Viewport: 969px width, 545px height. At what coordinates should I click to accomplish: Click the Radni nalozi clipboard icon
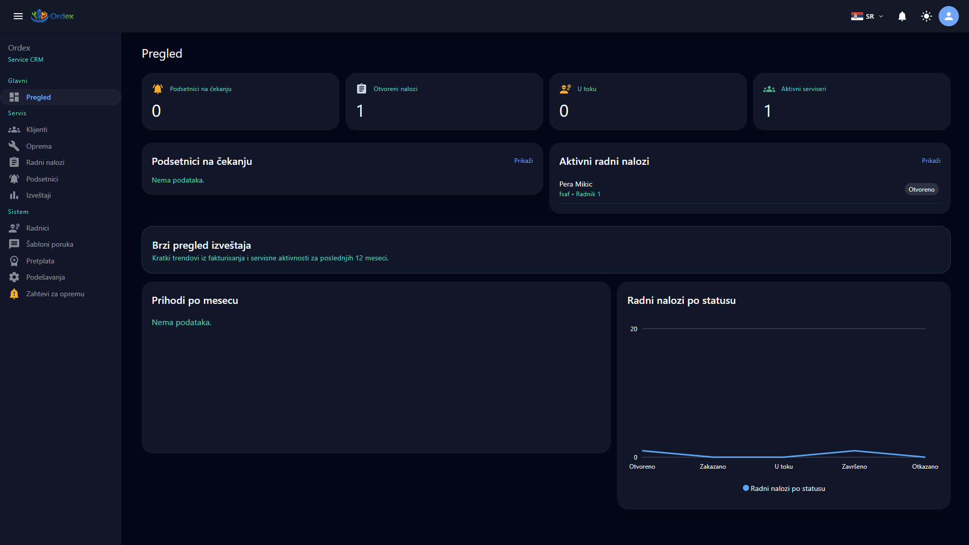coord(14,162)
